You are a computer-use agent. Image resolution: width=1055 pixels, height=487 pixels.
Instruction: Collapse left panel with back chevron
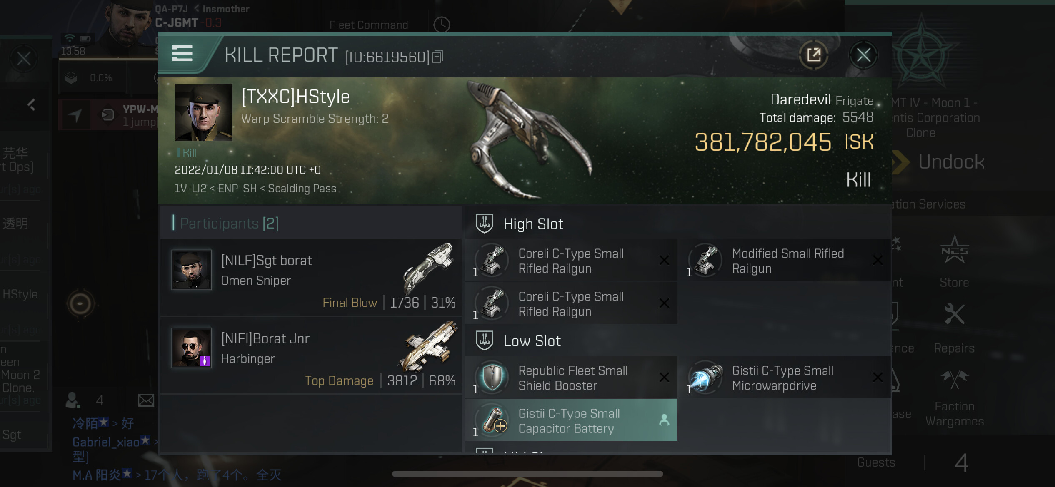tap(31, 104)
